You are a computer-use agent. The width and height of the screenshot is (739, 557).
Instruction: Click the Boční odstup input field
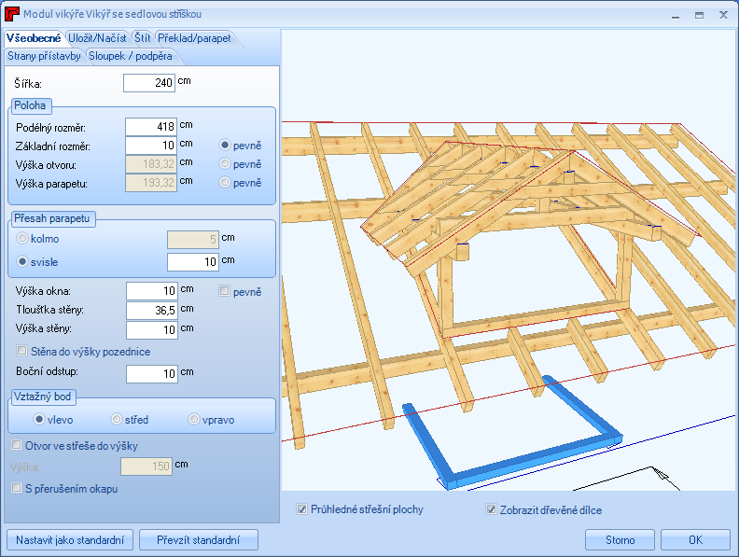tap(152, 374)
